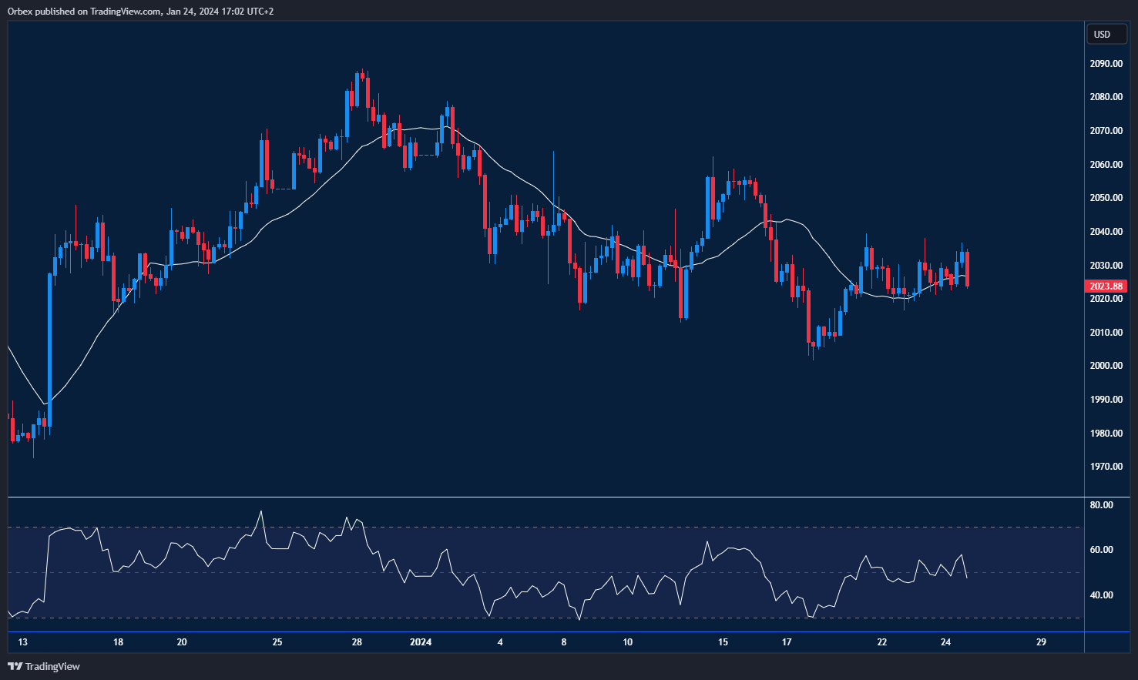1138x680 pixels.
Task: Expand the date label 13 on timeline
Action: click(24, 641)
